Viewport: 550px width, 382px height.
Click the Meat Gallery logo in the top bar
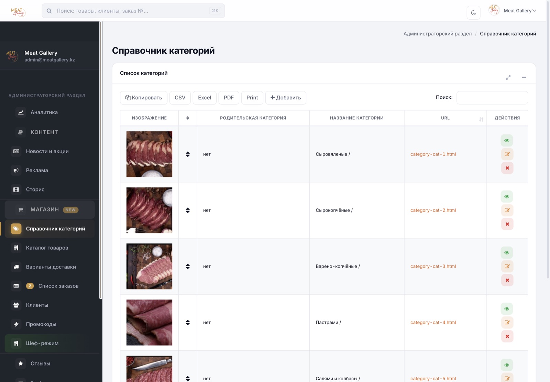point(18,12)
